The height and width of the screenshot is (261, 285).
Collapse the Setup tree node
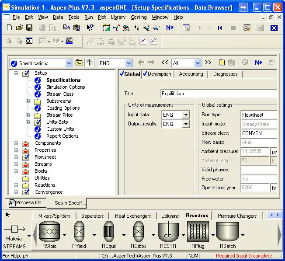click(16, 73)
